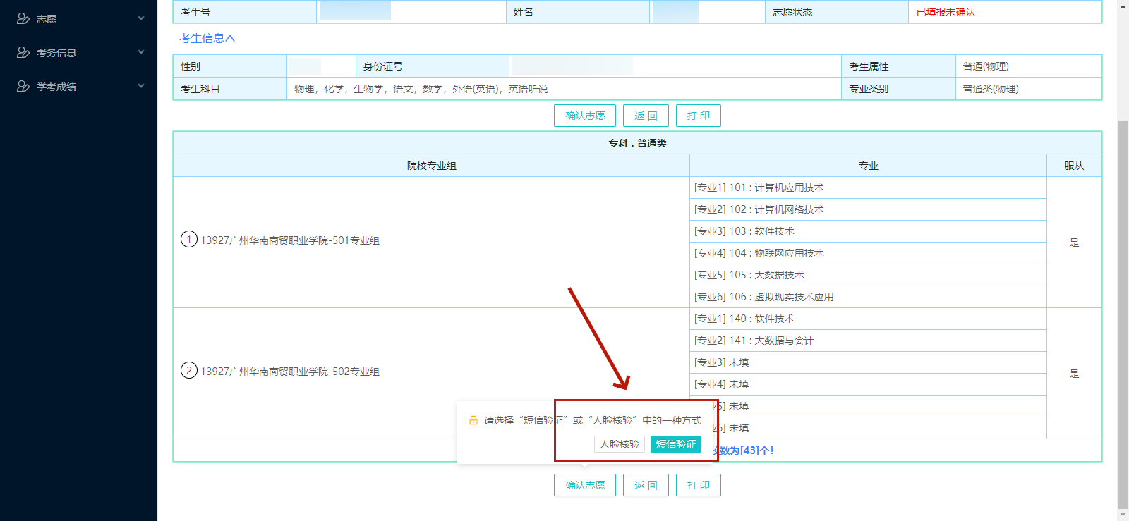1129x521 pixels.
Task: Expand the 考务信息 menu chevron
Action: pyautogui.click(x=141, y=52)
